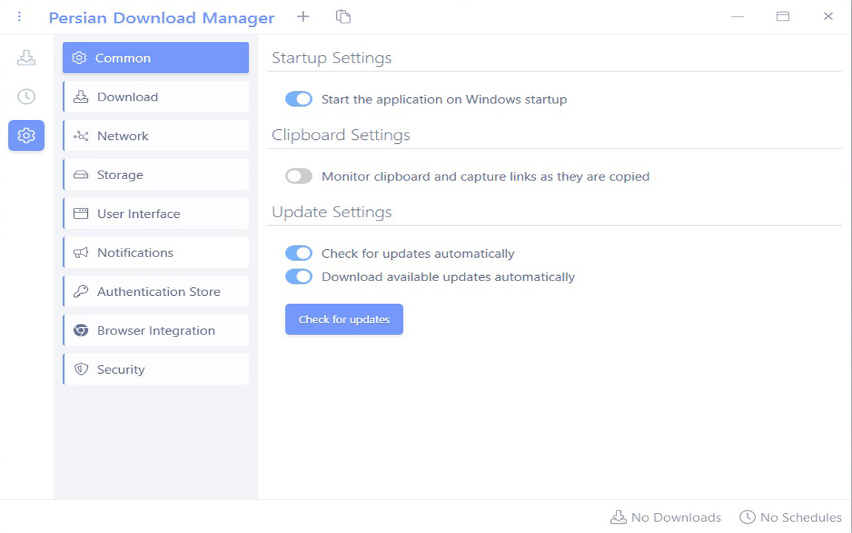Open the Security settings tab
852x533 pixels.
(156, 369)
